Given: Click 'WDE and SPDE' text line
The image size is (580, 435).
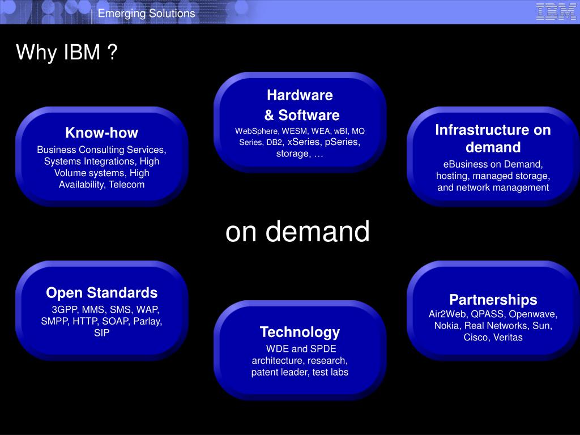Looking at the screenshot, I should (301, 349).
